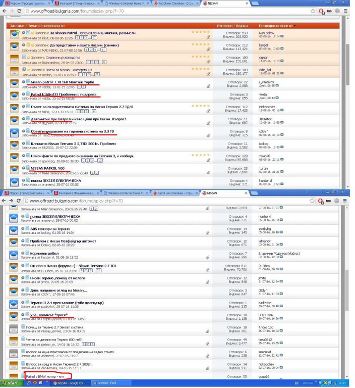This screenshot has width=355, height=388.
Task: Select the NISSAN tab in the bottom browser
Action: [x=224, y=193]
